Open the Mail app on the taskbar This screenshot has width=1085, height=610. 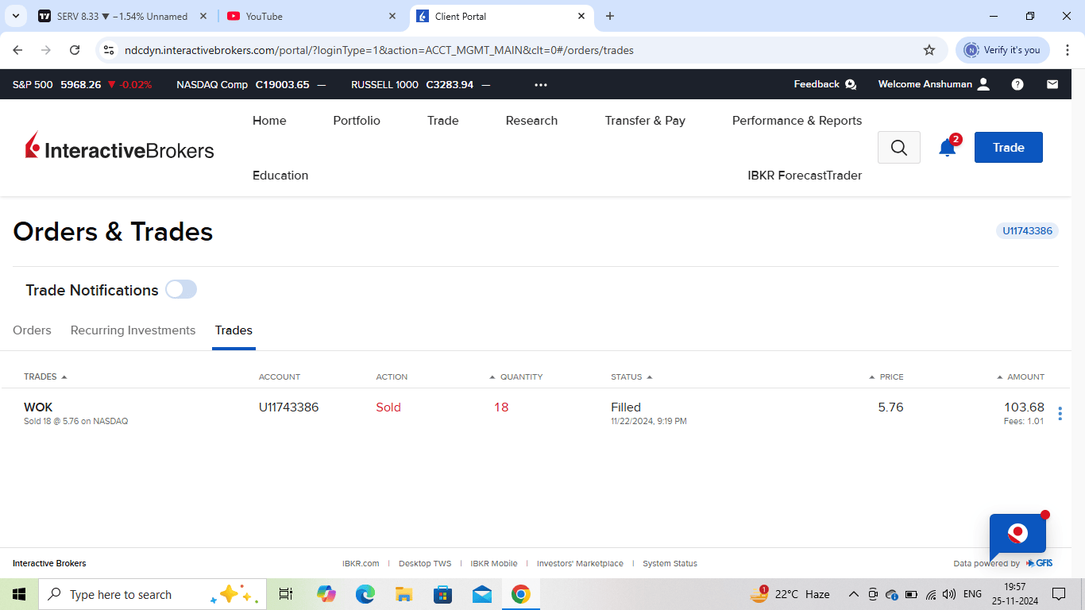tap(481, 594)
